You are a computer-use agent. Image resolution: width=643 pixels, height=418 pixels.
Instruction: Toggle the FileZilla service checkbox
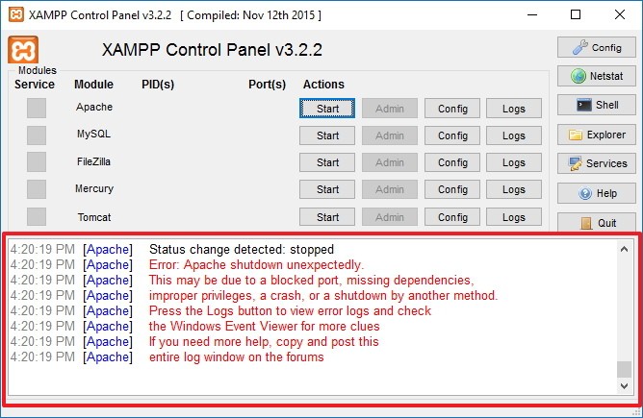coord(37,162)
